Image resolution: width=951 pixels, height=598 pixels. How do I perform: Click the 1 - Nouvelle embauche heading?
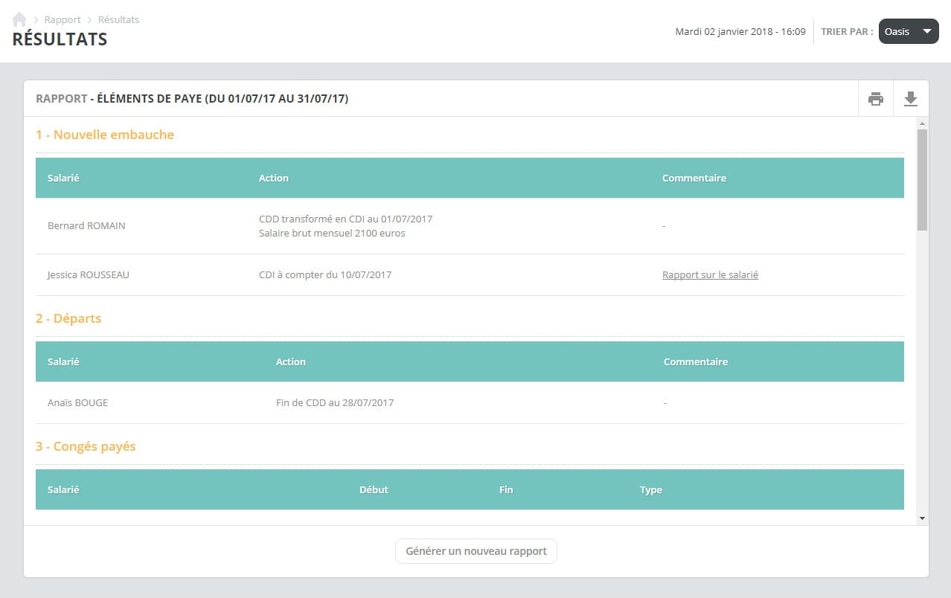pos(105,135)
